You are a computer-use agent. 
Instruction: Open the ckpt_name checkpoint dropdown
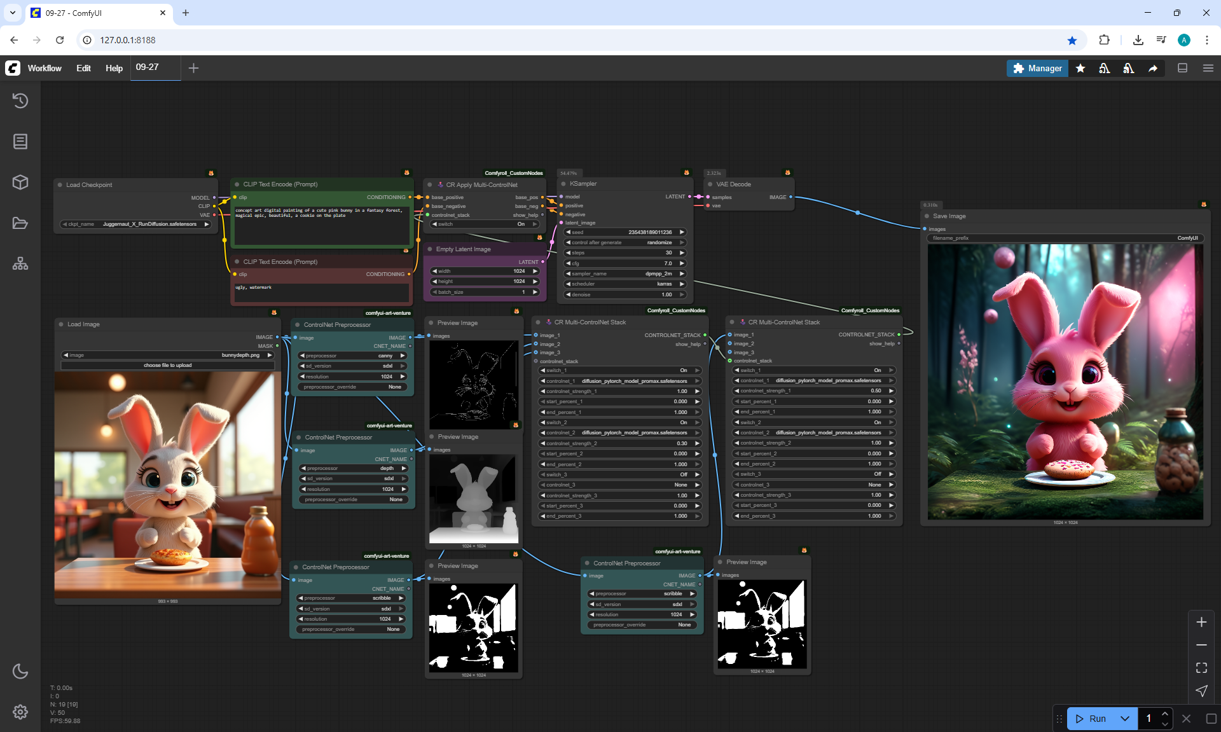(136, 224)
